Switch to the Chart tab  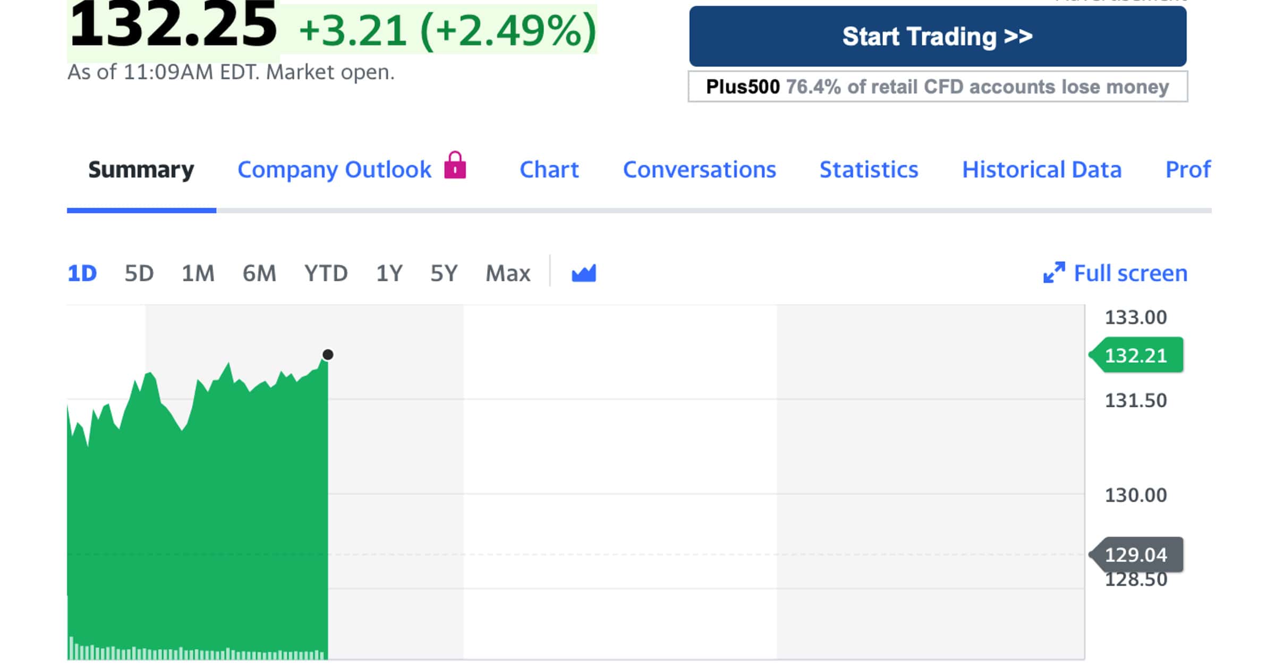[549, 170]
